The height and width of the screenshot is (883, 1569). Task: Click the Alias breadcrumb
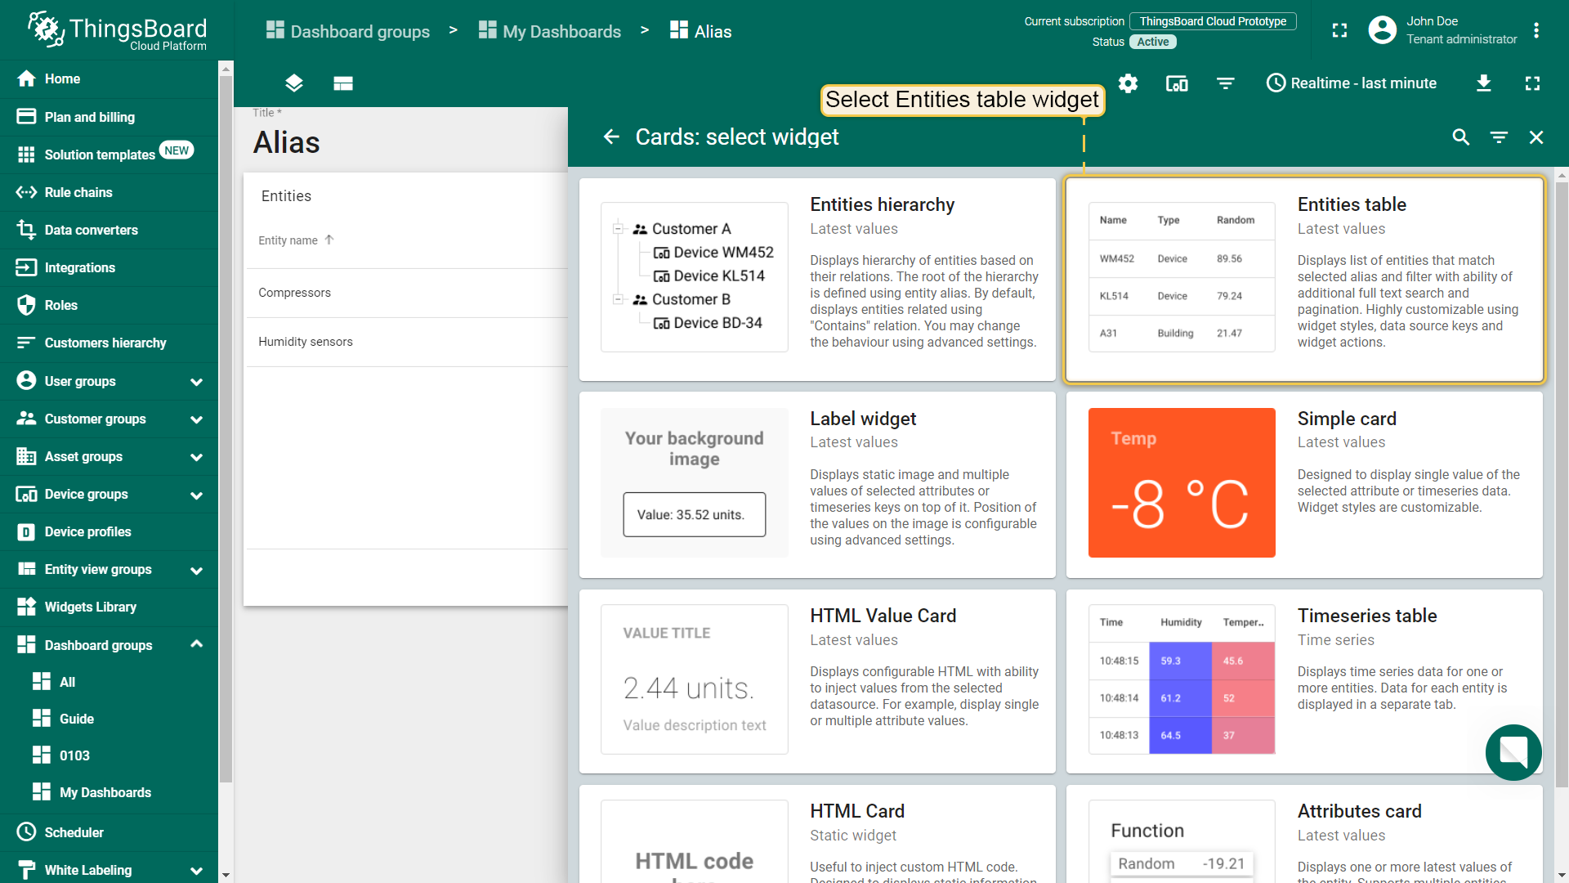(700, 31)
